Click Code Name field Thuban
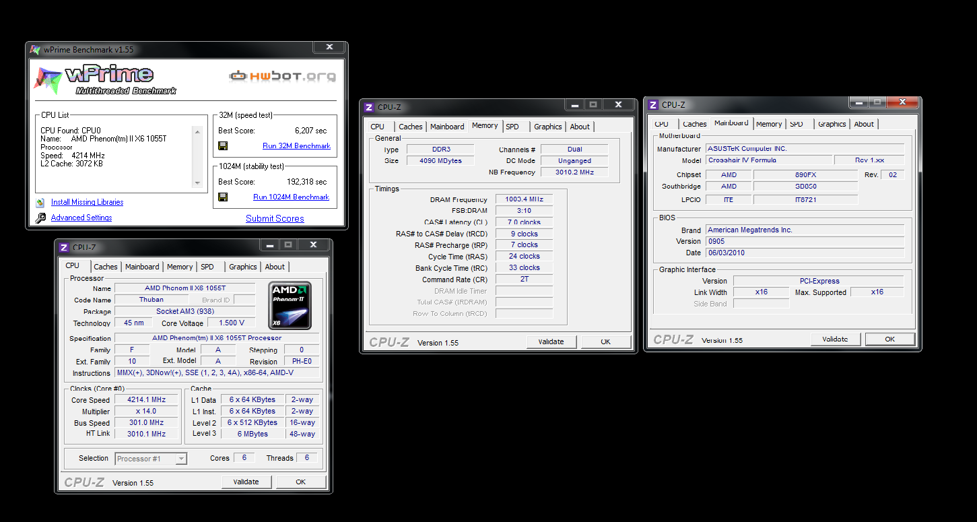977x522 pixels. 151,300
